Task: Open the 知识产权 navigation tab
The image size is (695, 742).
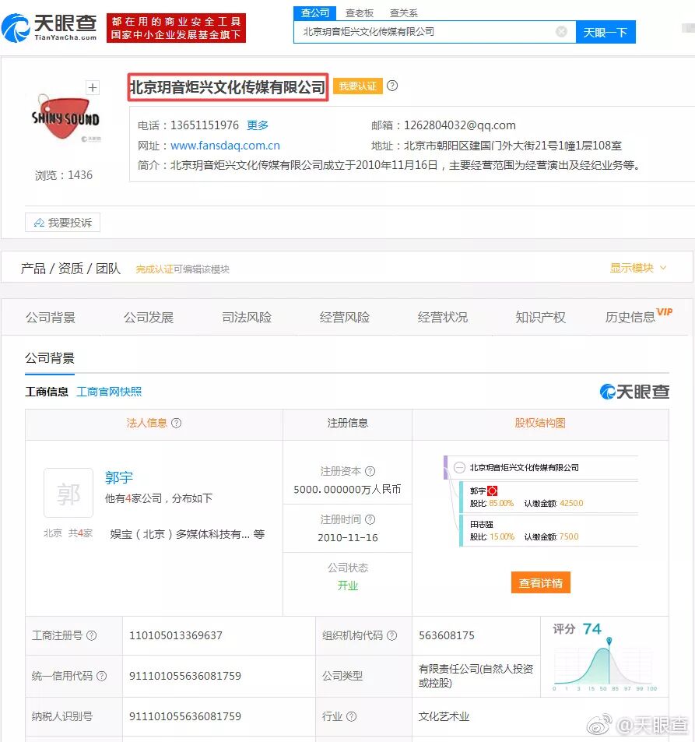Action: 540,317
